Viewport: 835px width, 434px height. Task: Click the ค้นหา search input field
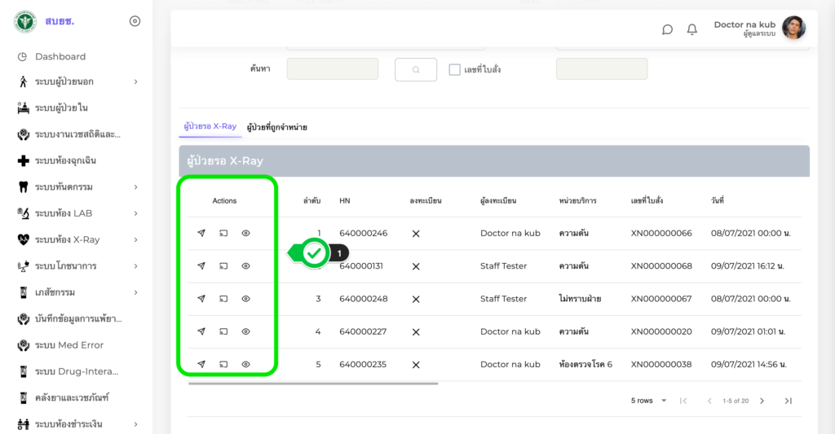click(332, 69)
